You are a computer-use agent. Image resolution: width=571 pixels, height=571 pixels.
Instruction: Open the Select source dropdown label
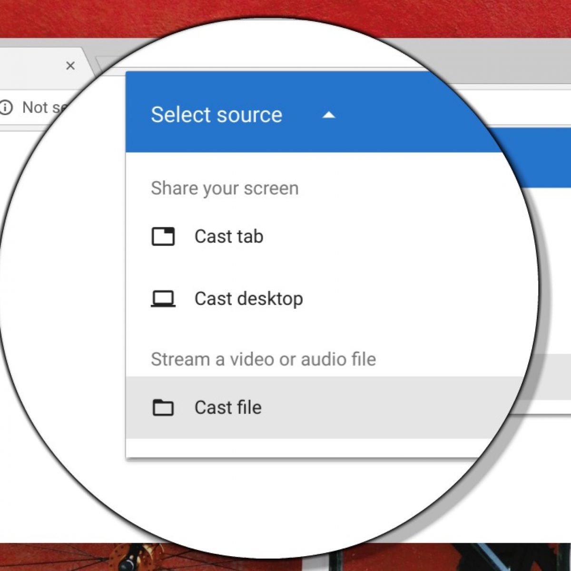pos(217,115)
